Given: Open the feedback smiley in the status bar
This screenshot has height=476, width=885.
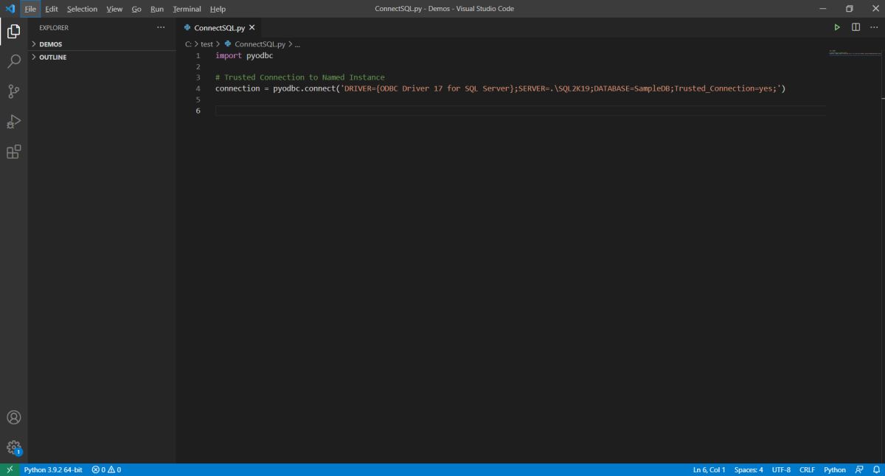Looking at the screenshot, I should click(860, 469).
